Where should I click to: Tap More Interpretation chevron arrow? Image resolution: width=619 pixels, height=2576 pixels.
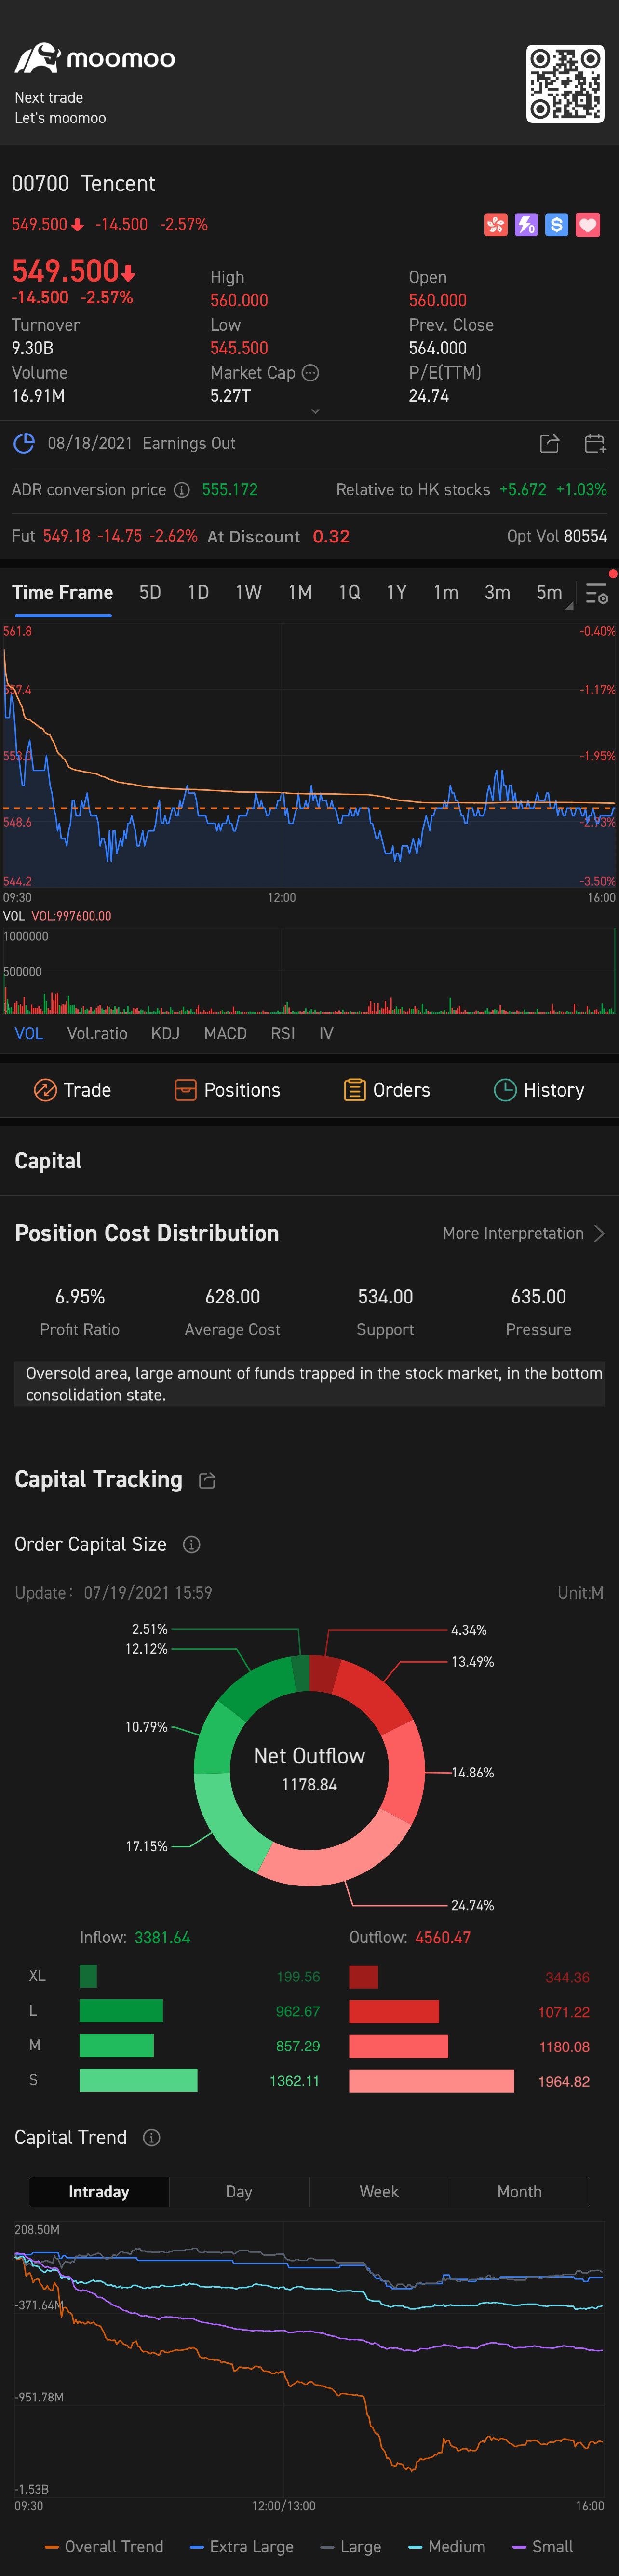(599, 1233)
